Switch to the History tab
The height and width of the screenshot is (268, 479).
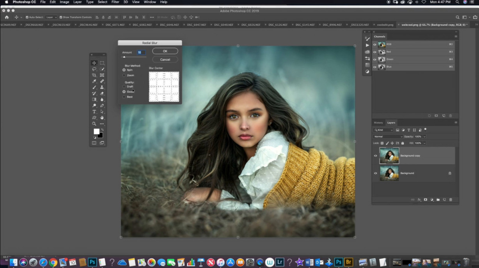point(378,123)
